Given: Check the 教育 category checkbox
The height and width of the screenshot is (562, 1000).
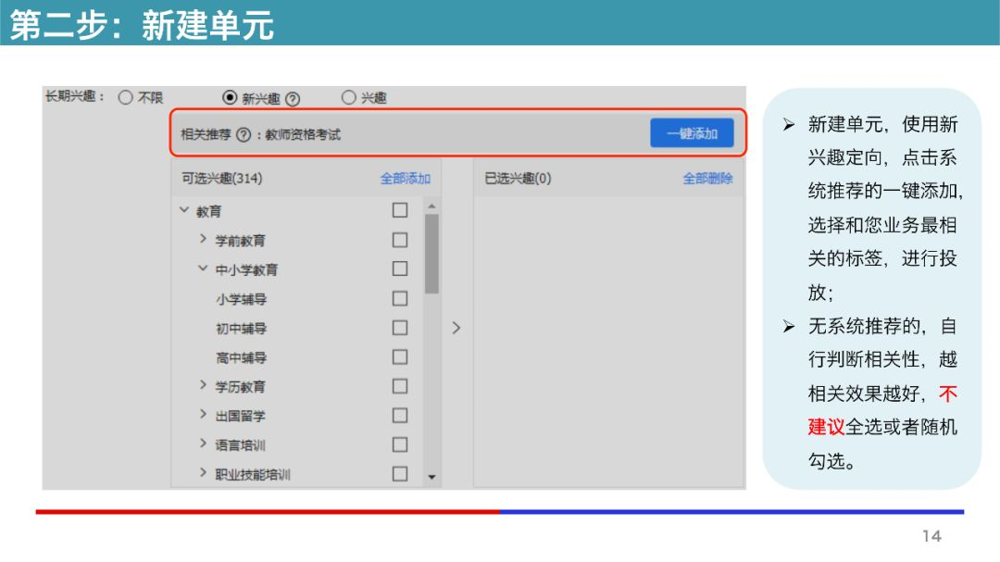Looking at the screenshot, I should pos(399,210).
